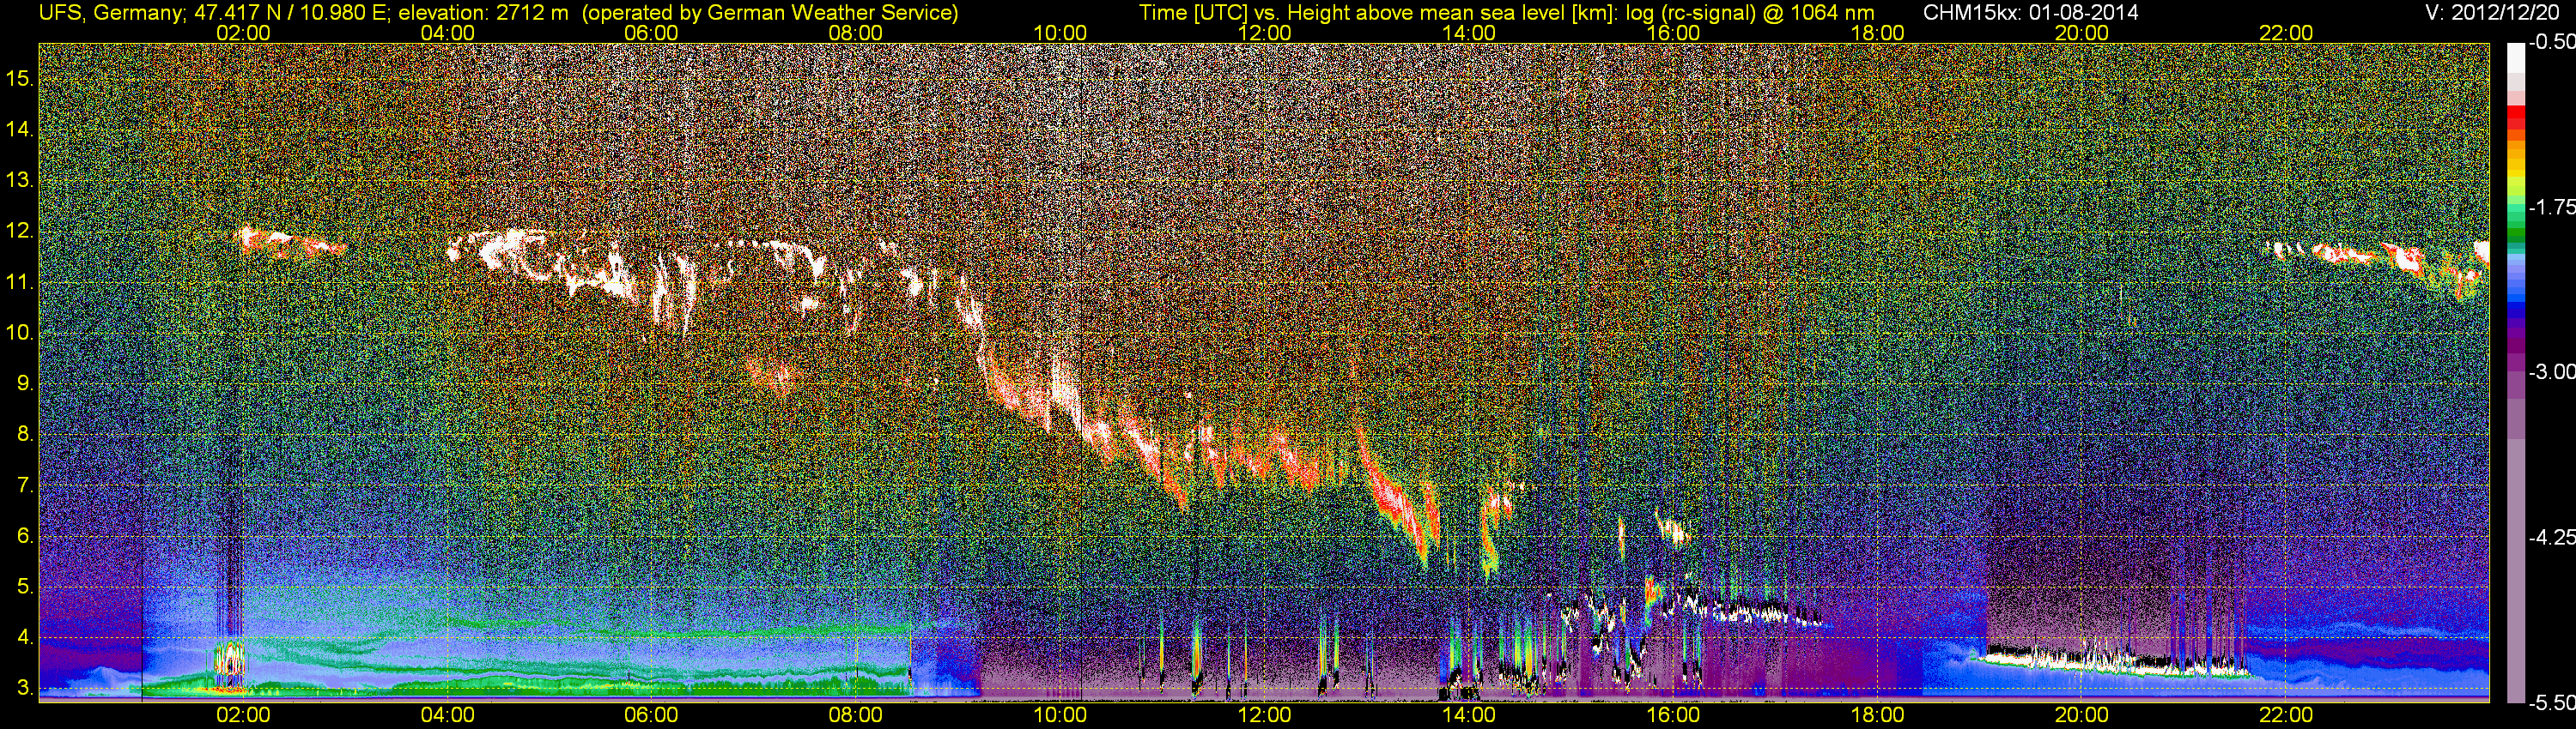Click the 08:00 label on the top time axis

coord(856,32)
